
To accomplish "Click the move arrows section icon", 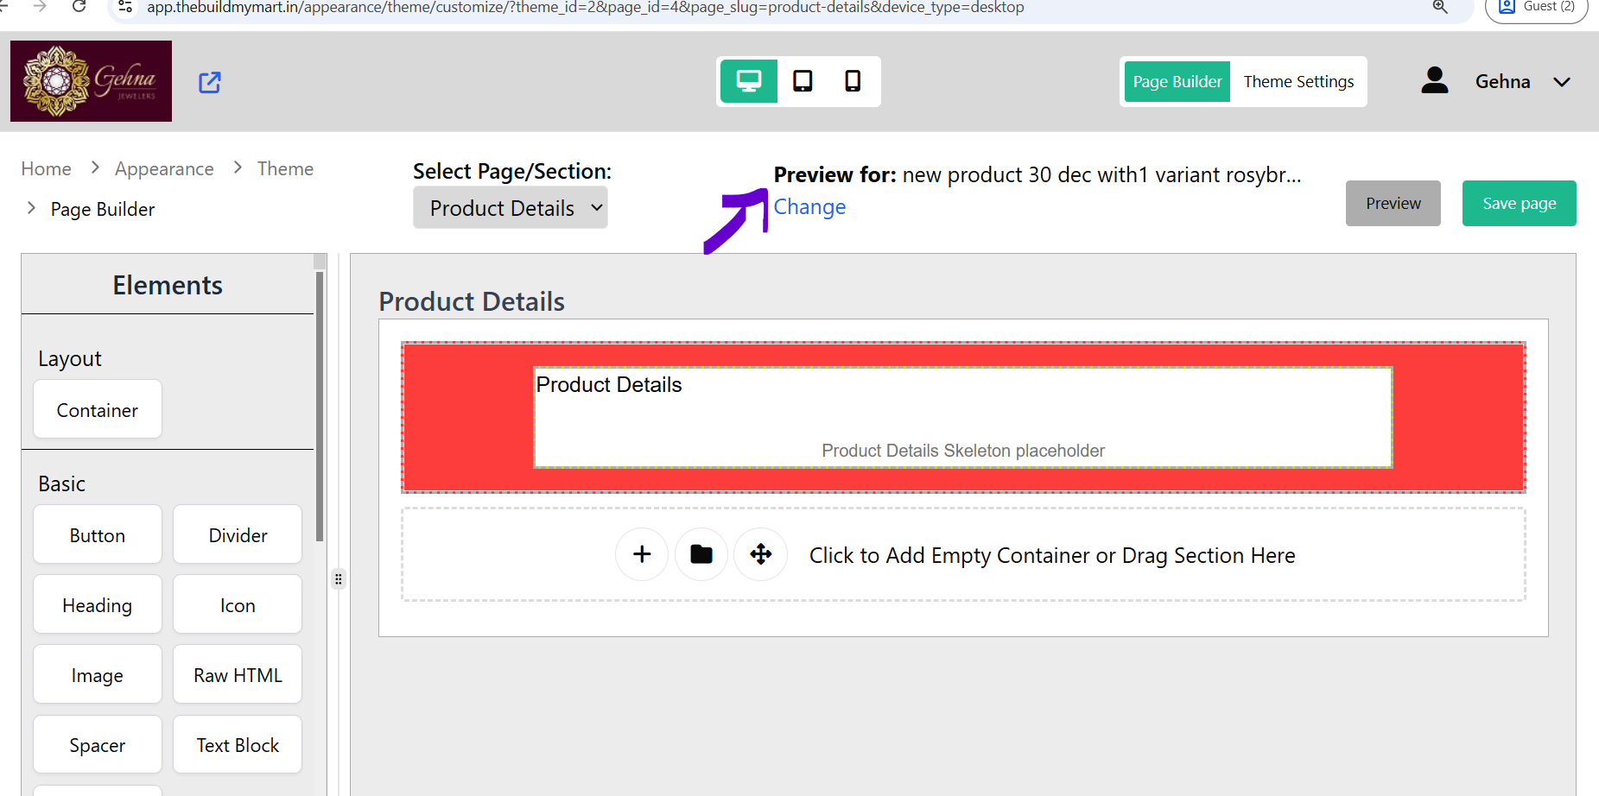I will click(760, 554).
